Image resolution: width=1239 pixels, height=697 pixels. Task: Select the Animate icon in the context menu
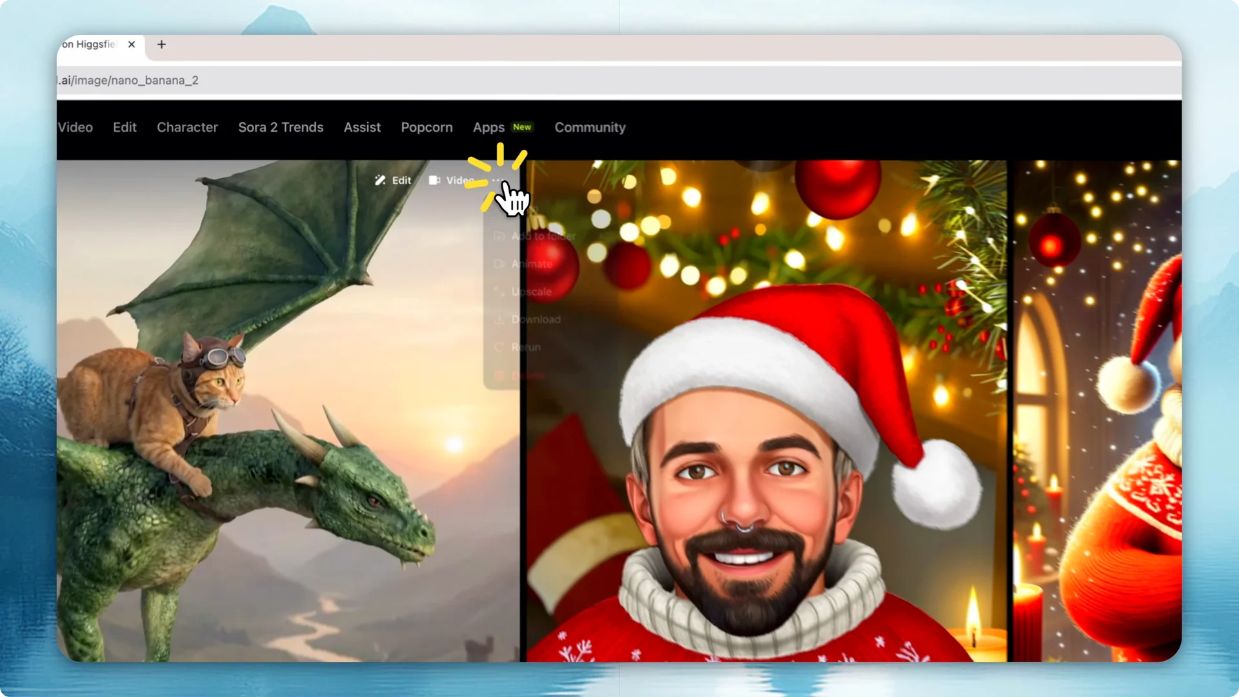[x=499, y=264]
